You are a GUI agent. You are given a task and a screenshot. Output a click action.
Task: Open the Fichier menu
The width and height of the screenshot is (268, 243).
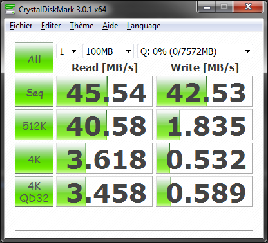[x=21, y=26]
